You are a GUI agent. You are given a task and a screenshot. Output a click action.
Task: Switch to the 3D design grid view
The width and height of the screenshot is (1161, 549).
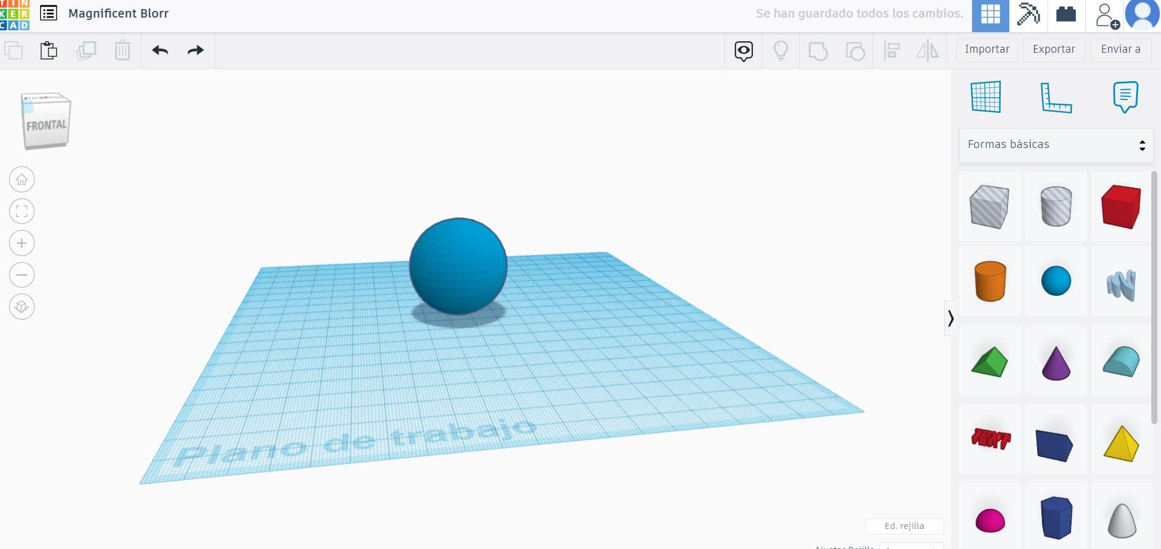[x=990, y=16]
